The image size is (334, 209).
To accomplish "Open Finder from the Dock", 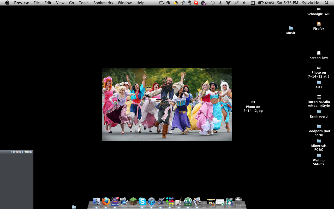I will click(97, 201).
